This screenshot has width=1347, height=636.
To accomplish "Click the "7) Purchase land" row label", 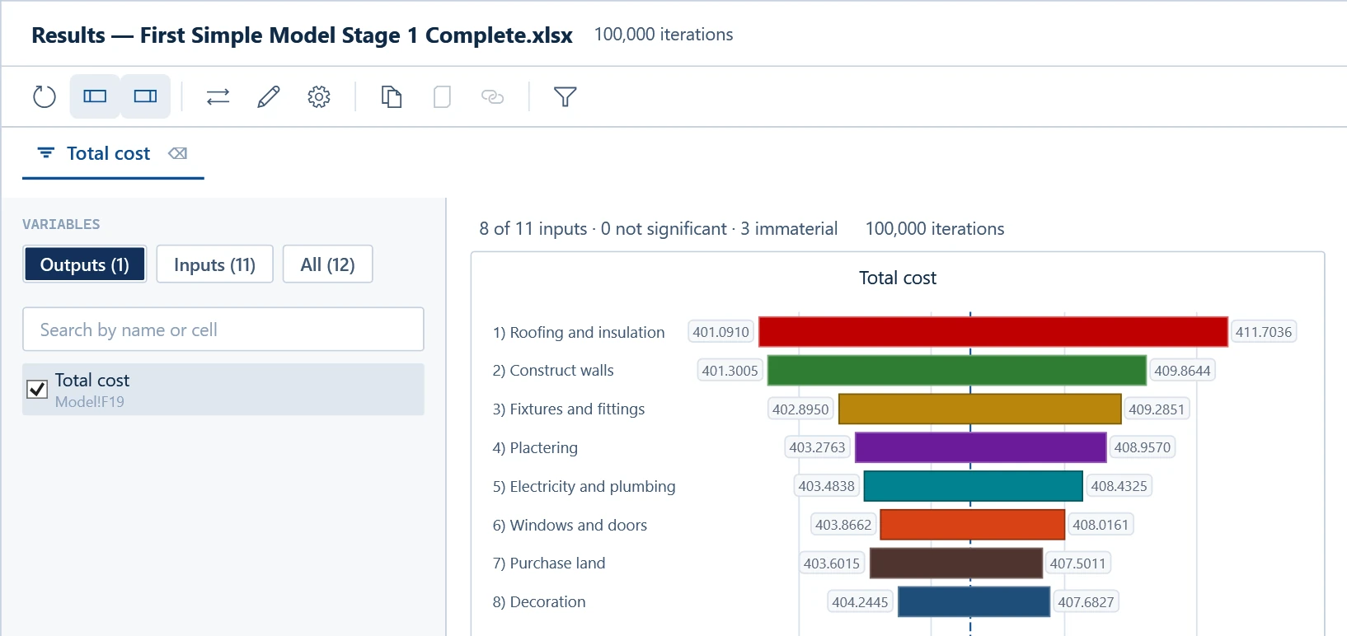I will 549,564.
